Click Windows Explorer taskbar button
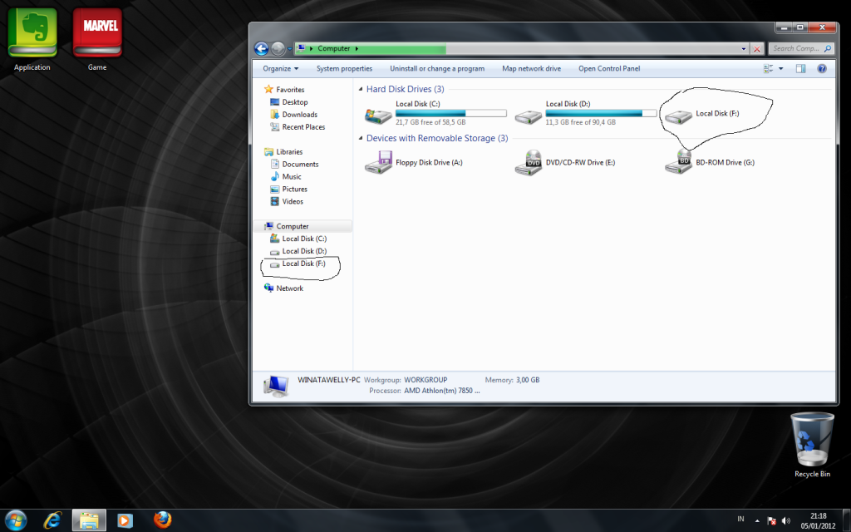This screenshot has height=532, width=851. tap(89, 520)
